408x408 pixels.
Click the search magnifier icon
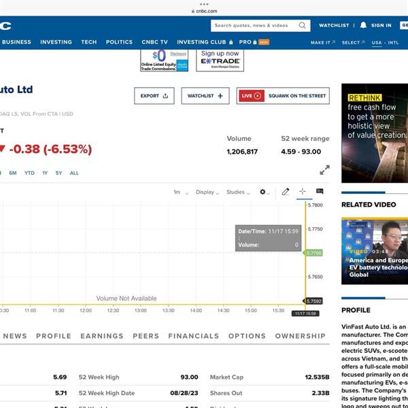(302, 25)
